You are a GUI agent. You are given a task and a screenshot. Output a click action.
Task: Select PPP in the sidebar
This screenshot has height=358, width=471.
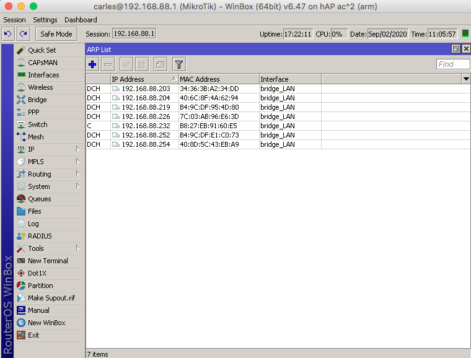(x=50, y=112)
